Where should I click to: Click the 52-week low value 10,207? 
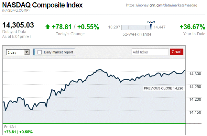pos(114,28)
